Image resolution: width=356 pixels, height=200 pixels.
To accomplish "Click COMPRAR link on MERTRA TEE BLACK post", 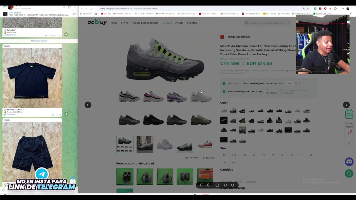I will 11,114.
